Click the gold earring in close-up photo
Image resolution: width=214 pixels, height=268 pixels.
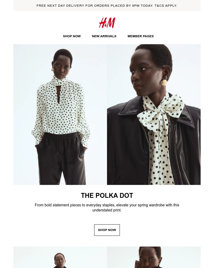point(164,83)
